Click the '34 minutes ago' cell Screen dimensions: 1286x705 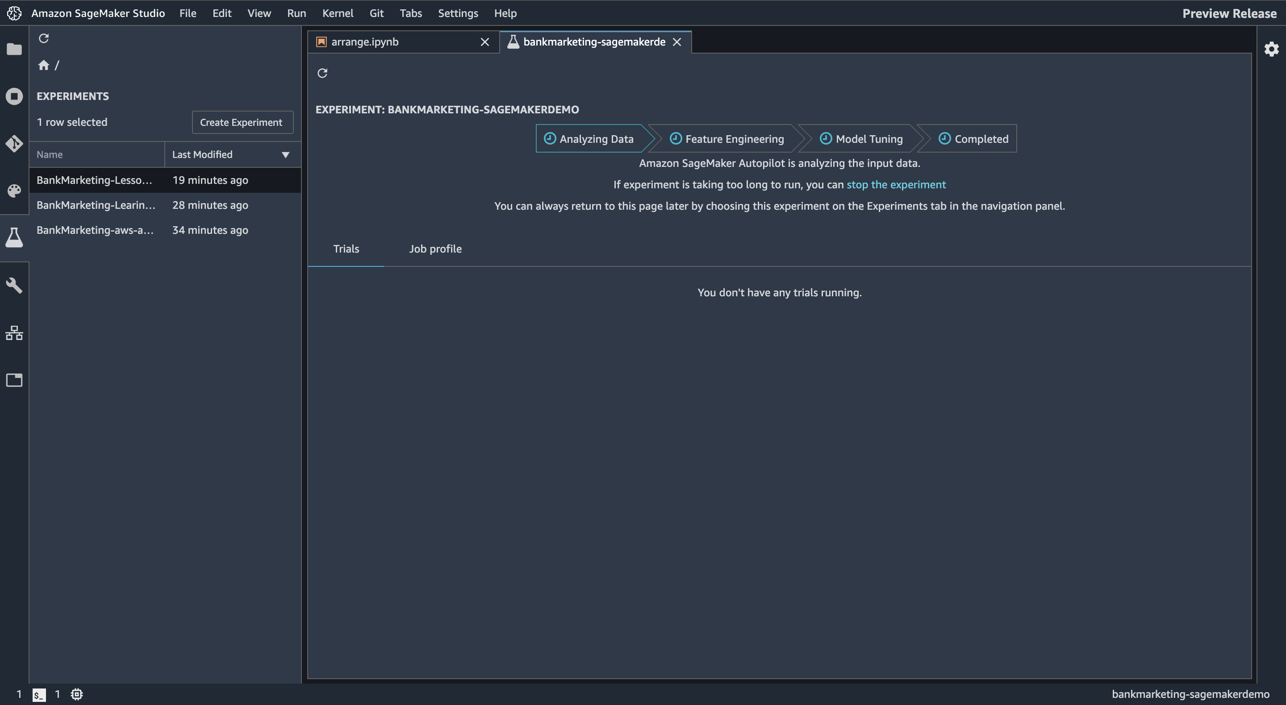point(210,230)
